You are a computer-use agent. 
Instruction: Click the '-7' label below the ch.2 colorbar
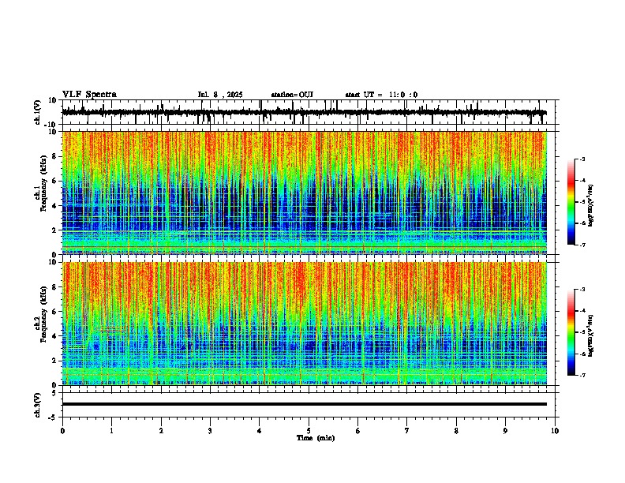(x=582, y=375)
